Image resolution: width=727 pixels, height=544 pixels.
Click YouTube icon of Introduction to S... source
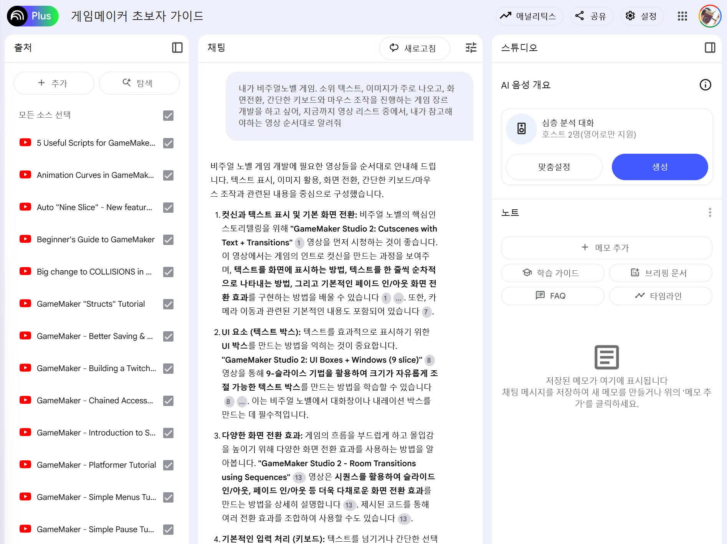coord(25,432)
